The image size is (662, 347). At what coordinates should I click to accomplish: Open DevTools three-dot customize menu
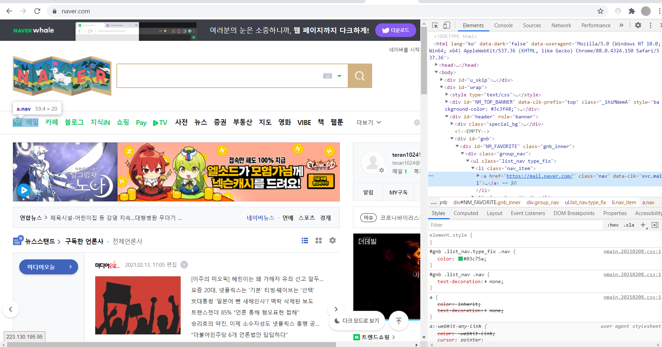[650, 25]
